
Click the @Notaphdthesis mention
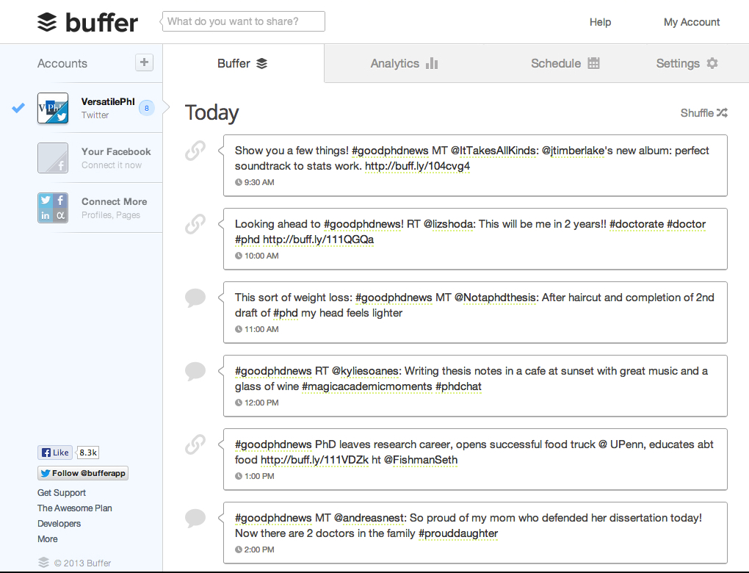point(496,298)
